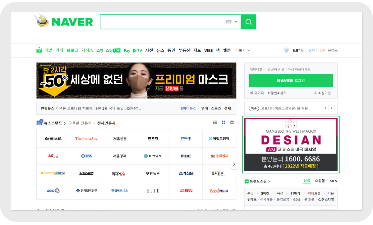Open the KNN press logo
This screenshot has width=373, height=225.
186,191
